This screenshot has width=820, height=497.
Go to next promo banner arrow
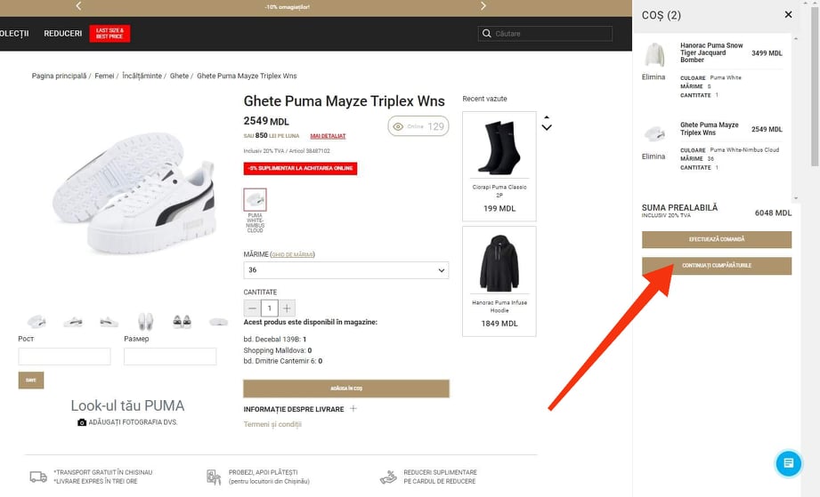[x=483, y=5]
